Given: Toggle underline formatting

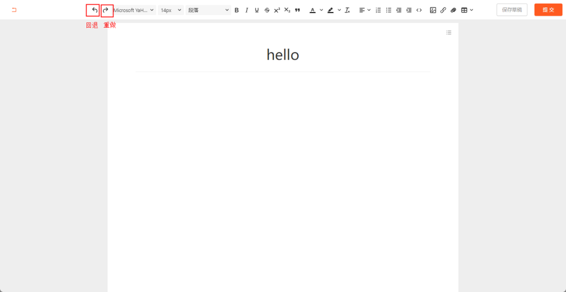Looking at the screenshot, I should tap(257, 10).
